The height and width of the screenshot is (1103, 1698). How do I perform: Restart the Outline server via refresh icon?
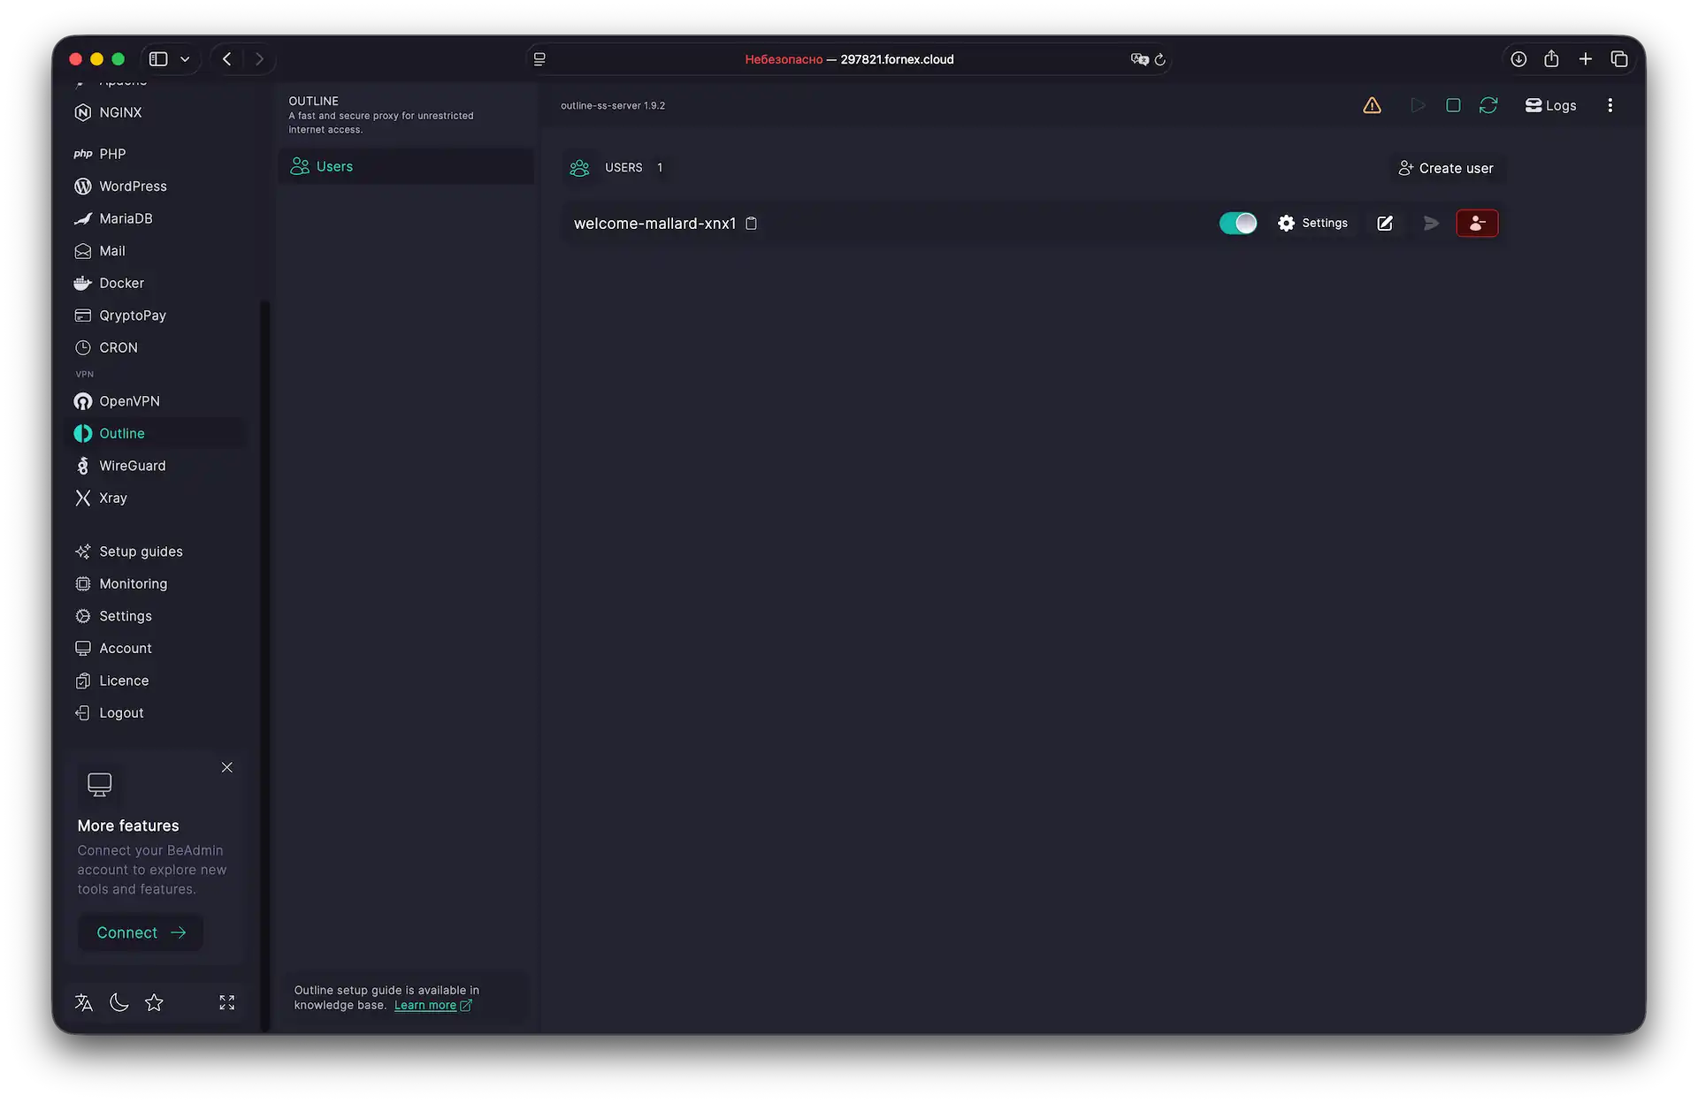[x=1489, y=105]
